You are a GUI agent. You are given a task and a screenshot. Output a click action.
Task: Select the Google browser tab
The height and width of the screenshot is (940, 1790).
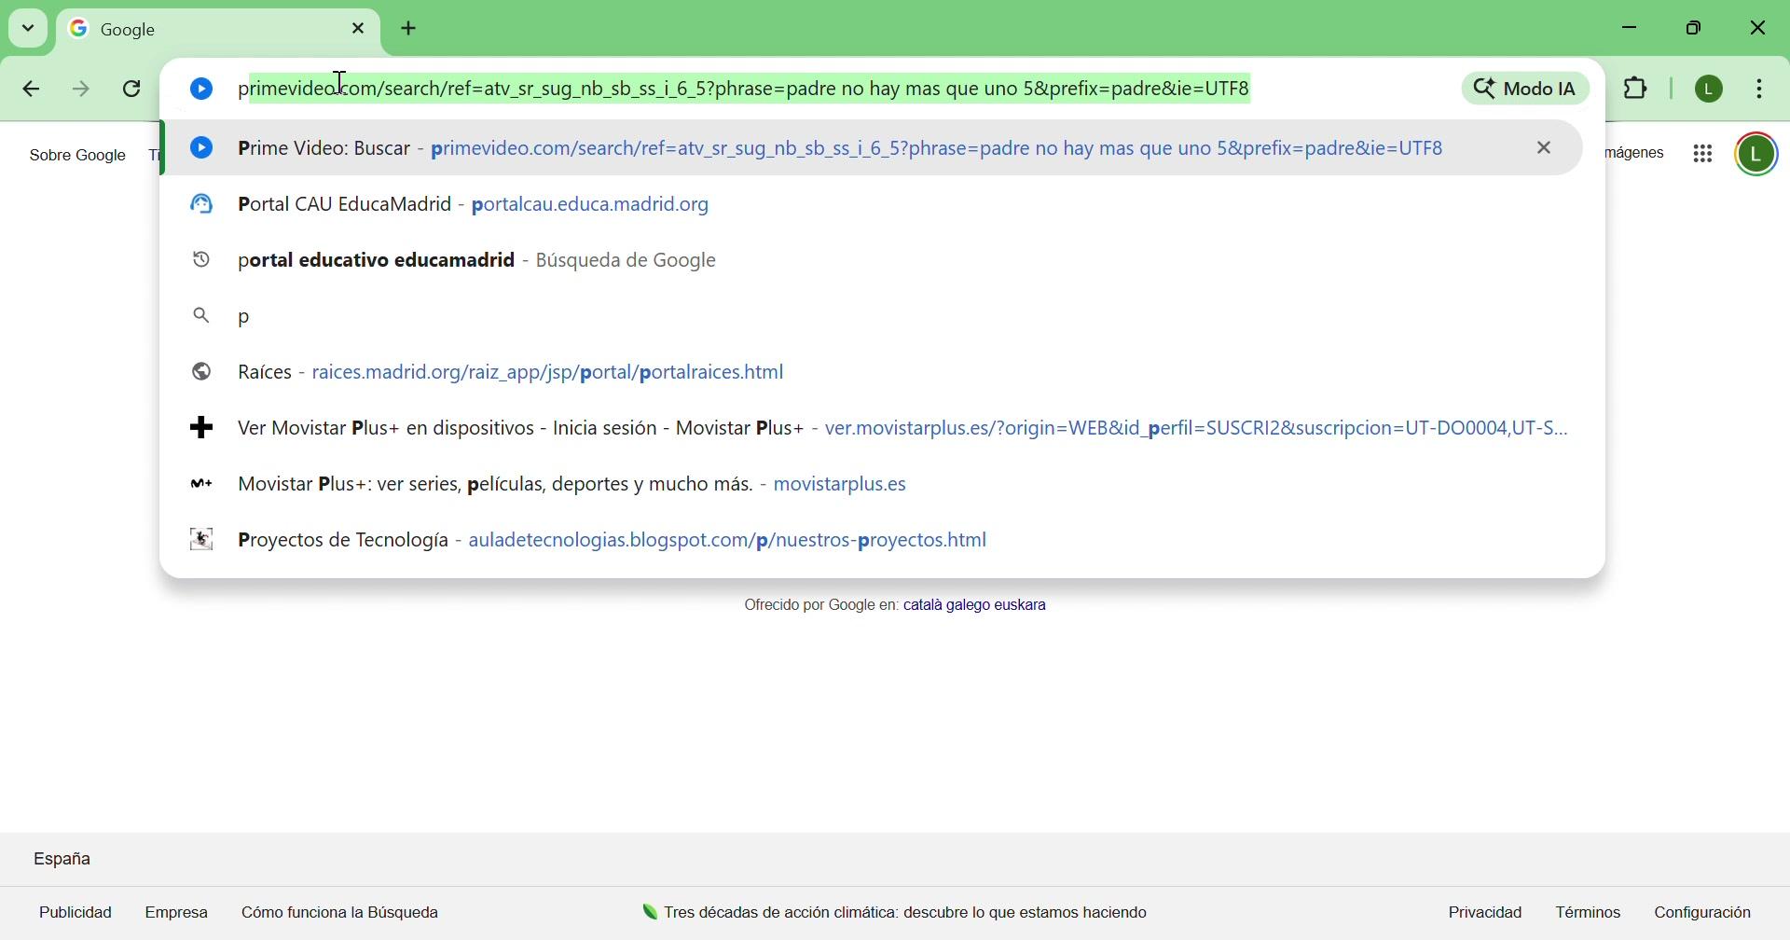coord(219,30)
